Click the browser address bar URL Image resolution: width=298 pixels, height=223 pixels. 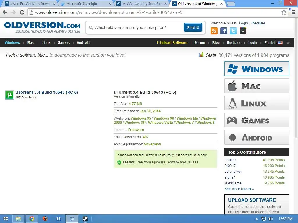pos(108,12)
